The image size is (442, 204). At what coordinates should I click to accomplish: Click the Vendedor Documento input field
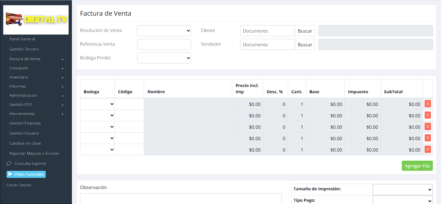(x=267, y=45)
